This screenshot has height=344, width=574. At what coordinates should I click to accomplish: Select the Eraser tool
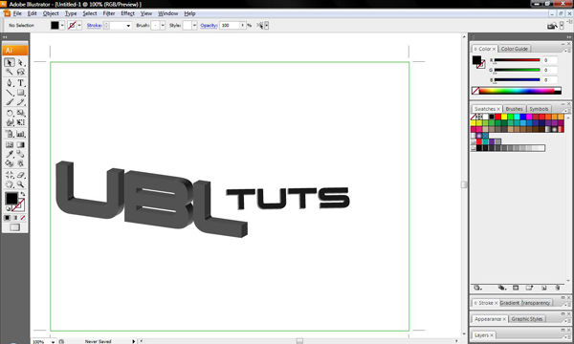pos(20,175)
